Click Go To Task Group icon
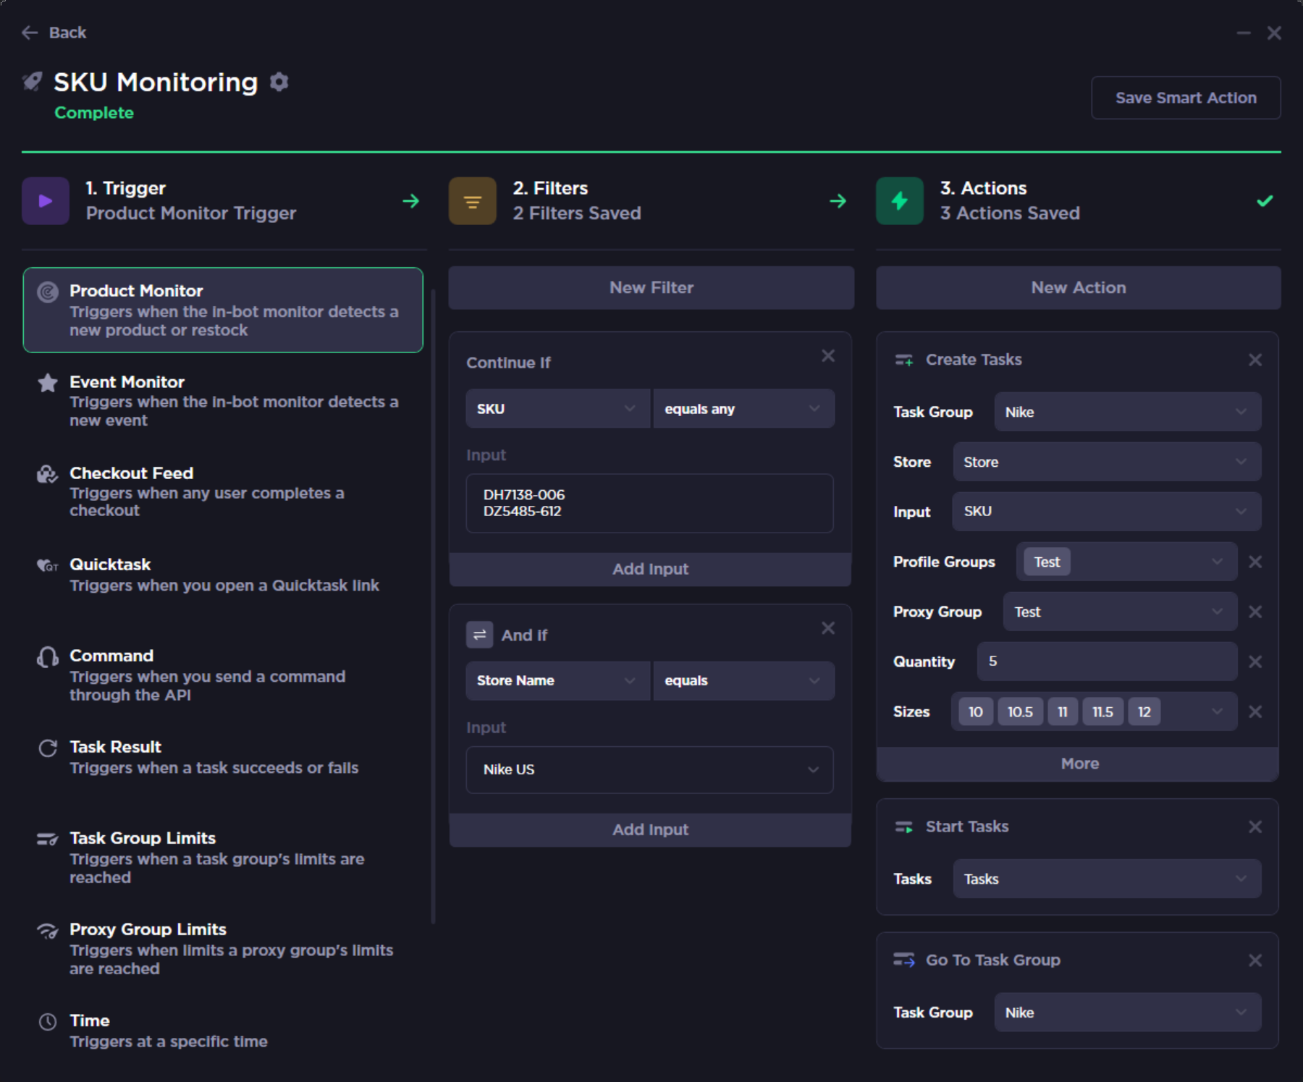The height and width of the screenshot is (1082, 1303). coord(904,960)
